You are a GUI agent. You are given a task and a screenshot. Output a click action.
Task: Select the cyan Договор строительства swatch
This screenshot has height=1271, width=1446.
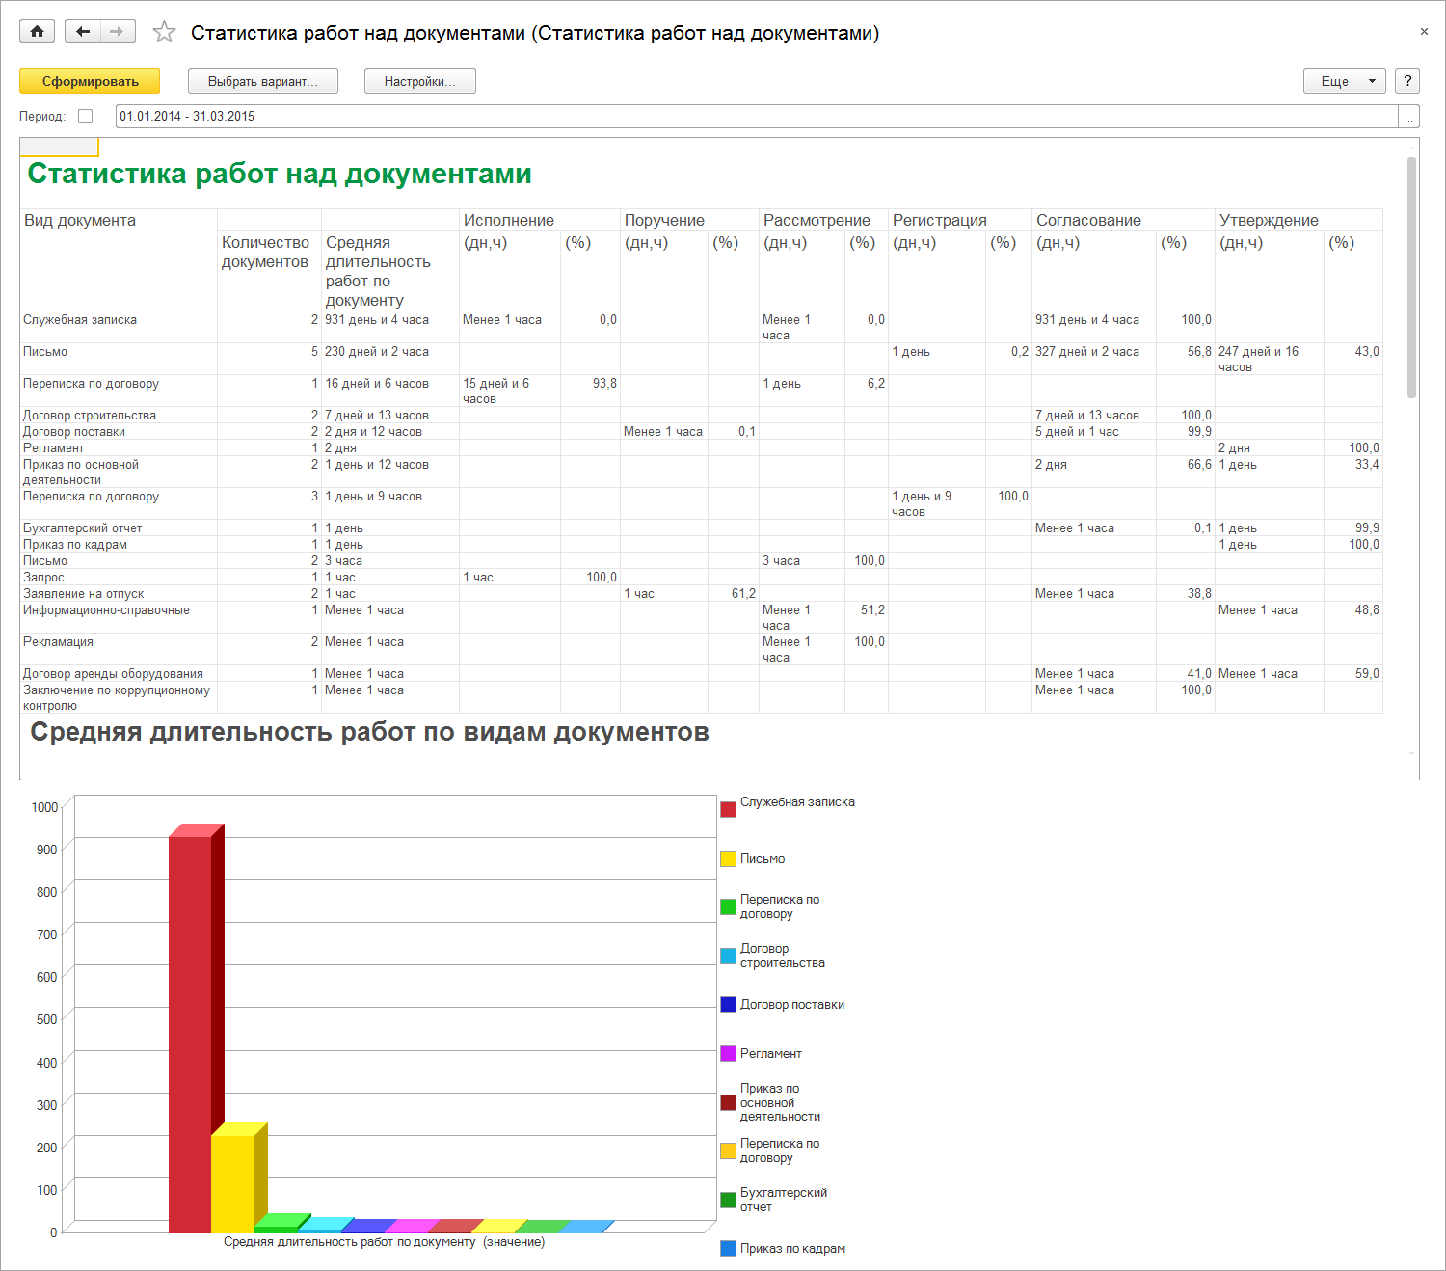pos(728,956)
